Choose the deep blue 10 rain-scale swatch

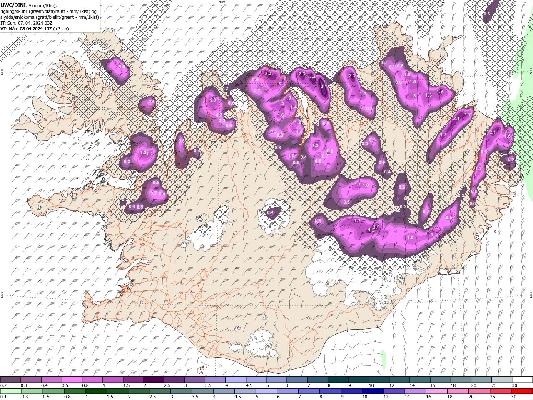(x=372, y=391)
